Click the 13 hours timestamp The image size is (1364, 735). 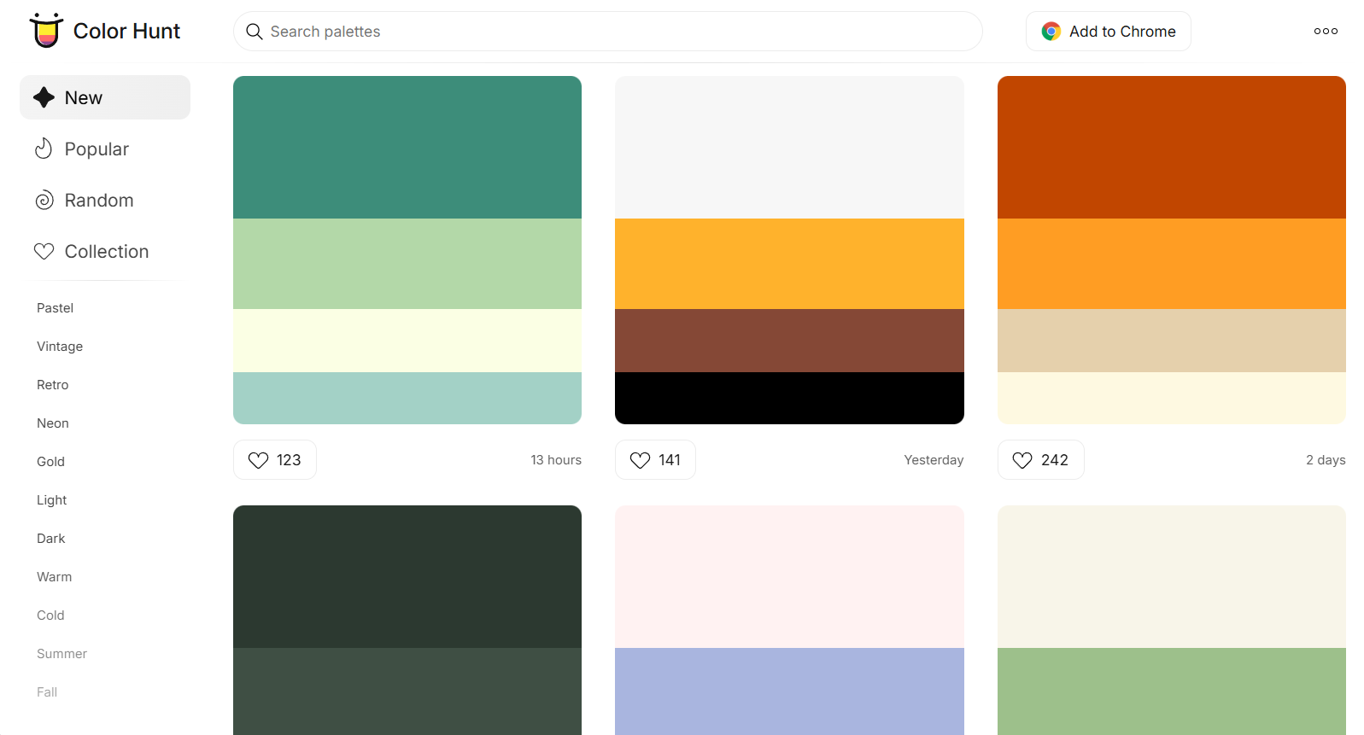point(556,460)
